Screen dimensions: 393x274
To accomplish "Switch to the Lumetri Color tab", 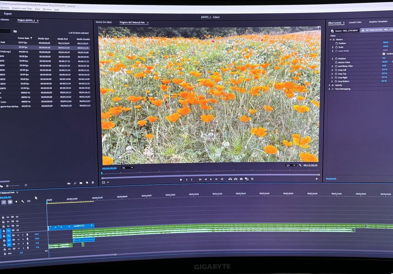I will point(354,22).
